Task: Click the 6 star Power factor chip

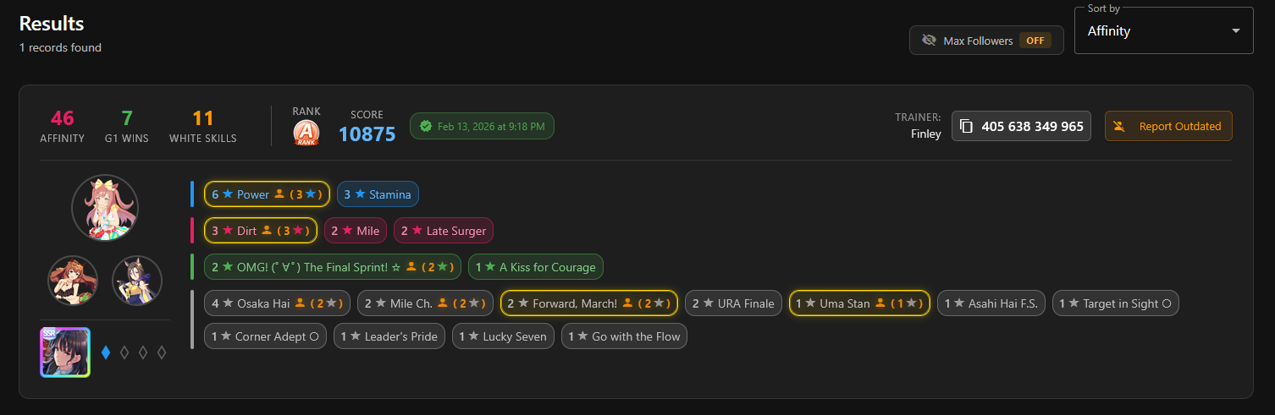Action: coord(267,194)
